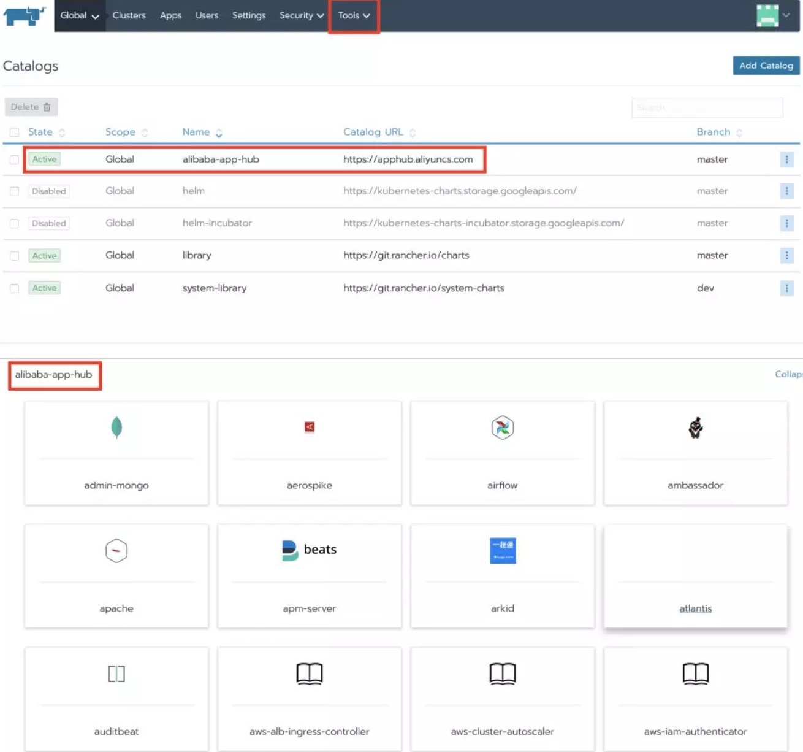Image resolution: width=803 pixels, height=752 pixels.
Task: Go to Apps in navigation
Action: click(x=171, y=15)
